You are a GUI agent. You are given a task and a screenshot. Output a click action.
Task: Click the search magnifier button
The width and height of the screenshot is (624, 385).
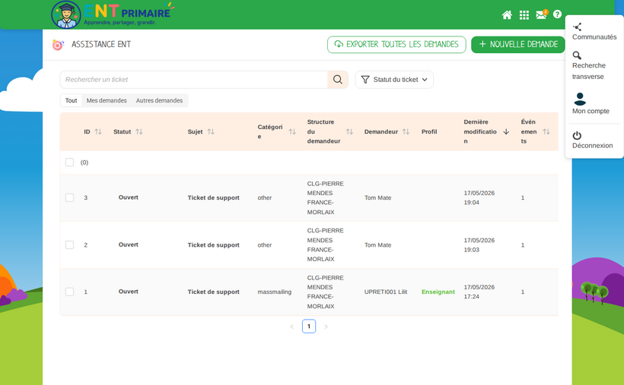point(337,80)
